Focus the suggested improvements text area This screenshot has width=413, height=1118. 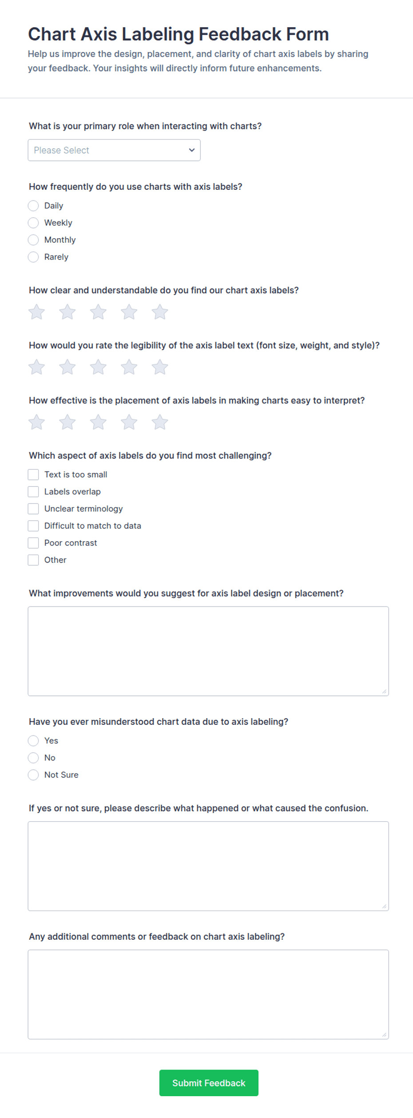pos(208,651)
